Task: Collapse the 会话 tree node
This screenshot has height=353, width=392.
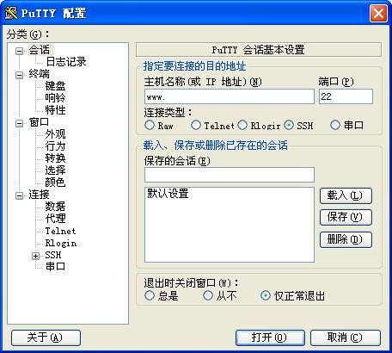Action: (20, 51)
